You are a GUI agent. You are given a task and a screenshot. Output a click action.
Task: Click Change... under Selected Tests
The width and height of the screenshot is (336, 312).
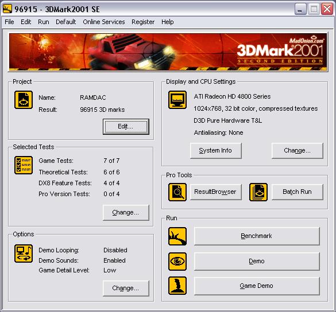pos(126,213)
